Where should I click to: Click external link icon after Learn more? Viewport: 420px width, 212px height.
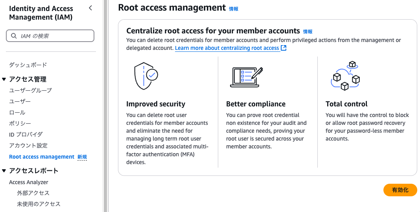pos(284,48)
